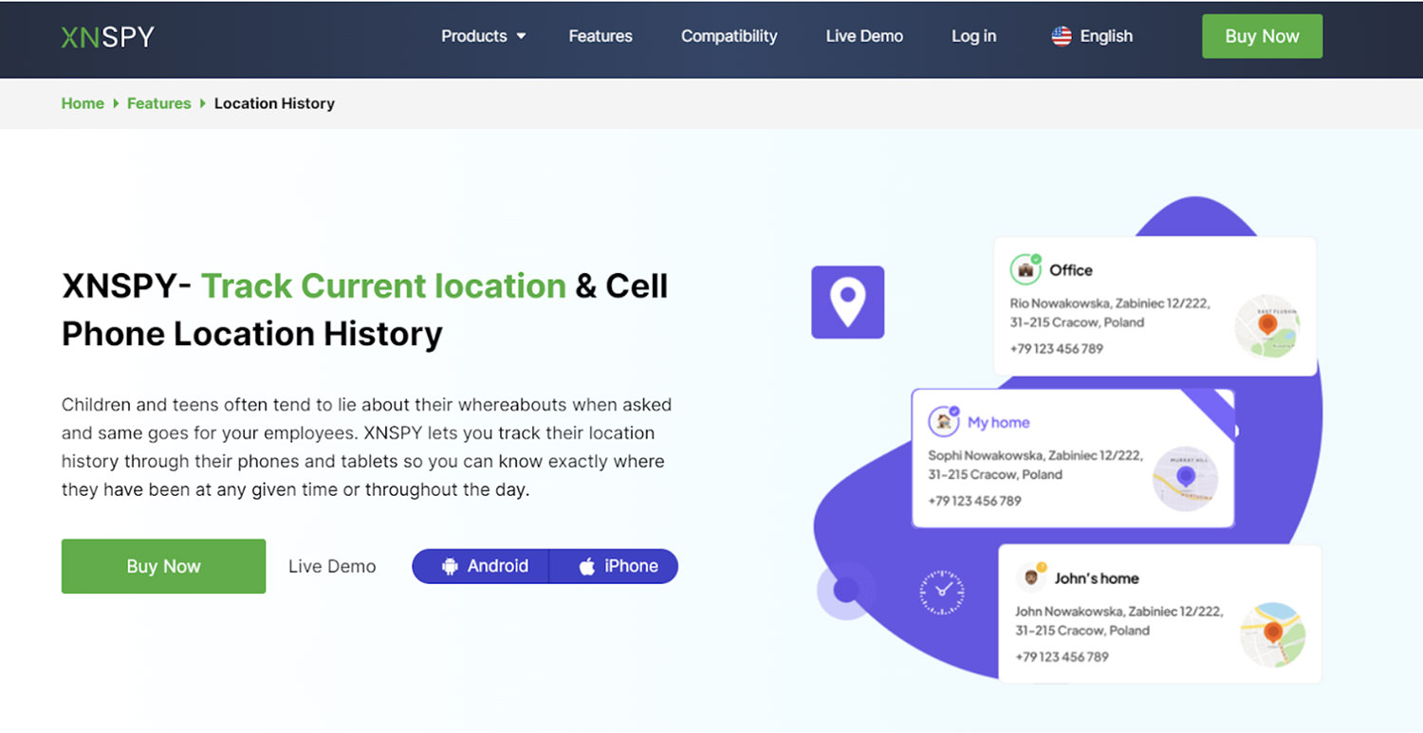Click the John's home card title
The image size is (1423, 733).
tap(1097, 577)
